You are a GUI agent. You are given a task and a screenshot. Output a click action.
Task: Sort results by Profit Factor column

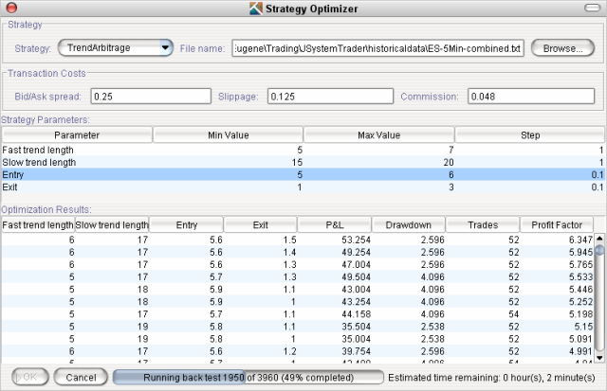click(x=557, y=224)
